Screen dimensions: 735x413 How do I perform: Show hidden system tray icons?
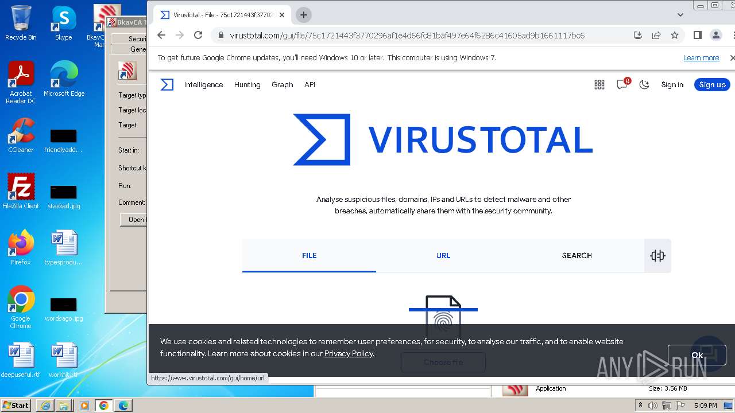[641, 406]
